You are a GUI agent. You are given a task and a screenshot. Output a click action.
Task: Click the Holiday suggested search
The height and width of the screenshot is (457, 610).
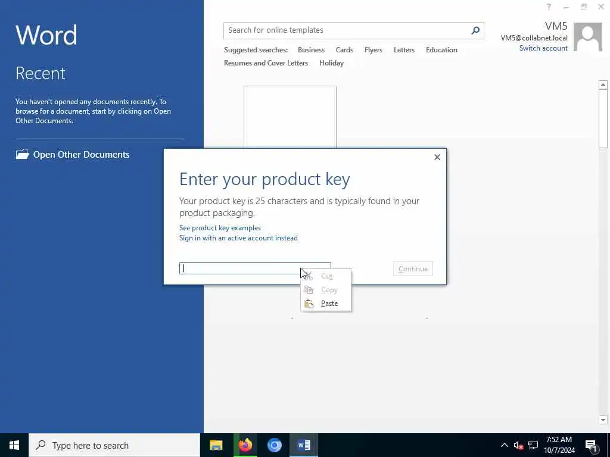tap(331, 63)
